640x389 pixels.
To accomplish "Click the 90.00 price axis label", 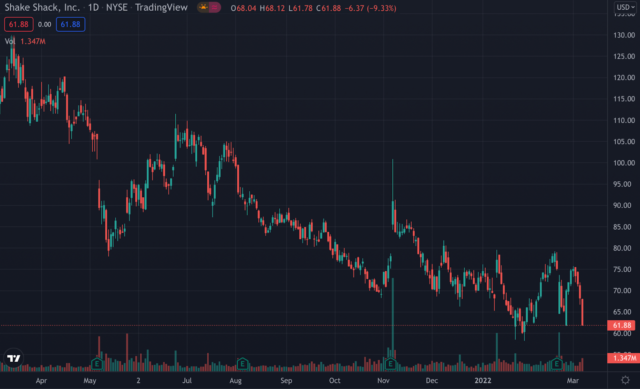I will pyautogui.click(x=622, y=205).
